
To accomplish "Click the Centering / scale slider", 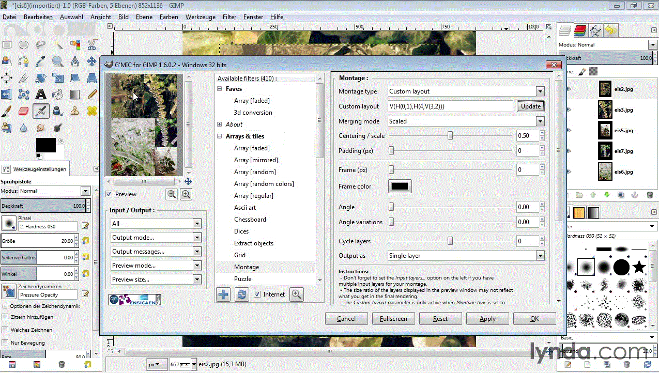I will 450,136.
